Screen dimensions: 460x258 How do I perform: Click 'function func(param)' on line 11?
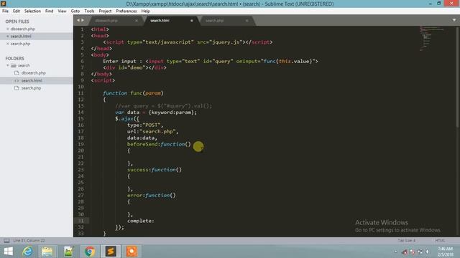133,93
